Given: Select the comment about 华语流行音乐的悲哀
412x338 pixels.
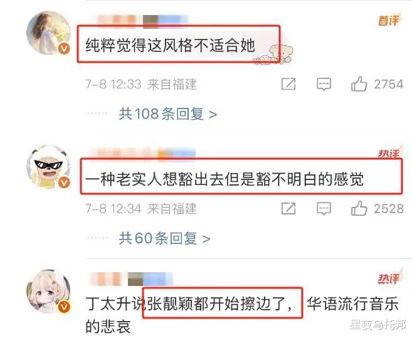Looking at the screenshot, I should (242, 315).
